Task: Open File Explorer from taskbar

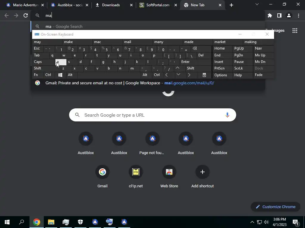Action: click(51, 222)
